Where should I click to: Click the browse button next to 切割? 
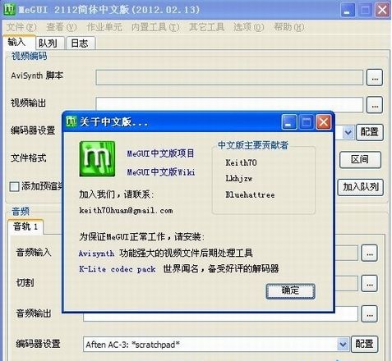tap(369, 283)
